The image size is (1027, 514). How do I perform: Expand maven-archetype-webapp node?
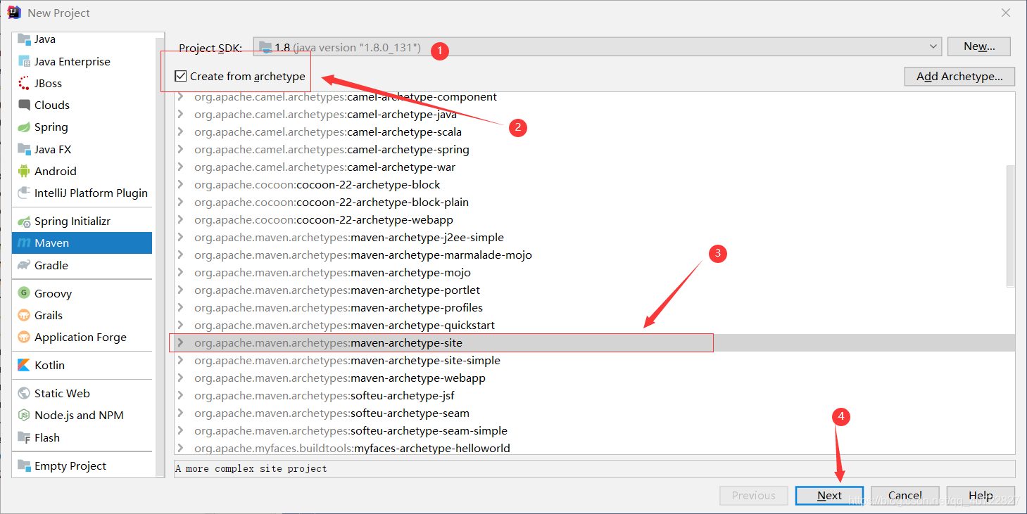pyautogui.click(x=181, y=378)
